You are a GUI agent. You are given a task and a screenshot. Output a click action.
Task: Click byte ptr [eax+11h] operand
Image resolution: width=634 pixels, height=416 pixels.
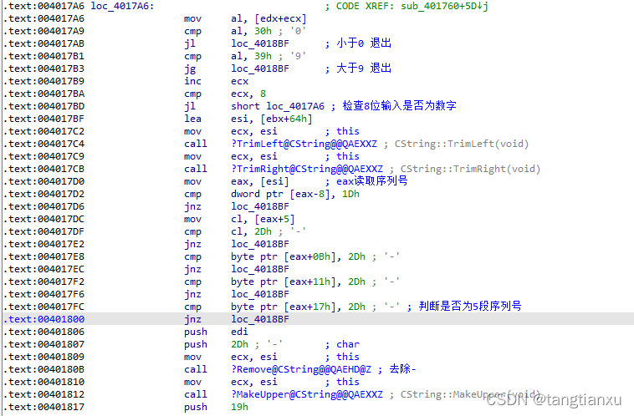(x=286, y=282)
